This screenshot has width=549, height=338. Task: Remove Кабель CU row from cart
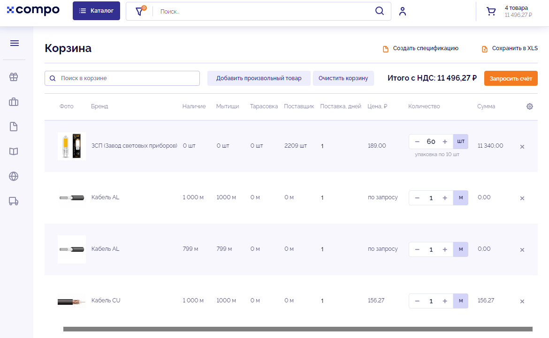click(522, 301)
